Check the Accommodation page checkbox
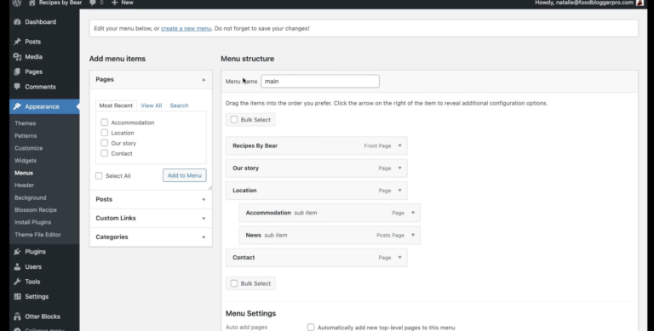This screenshot has width=654, height=331. [104, 123]
